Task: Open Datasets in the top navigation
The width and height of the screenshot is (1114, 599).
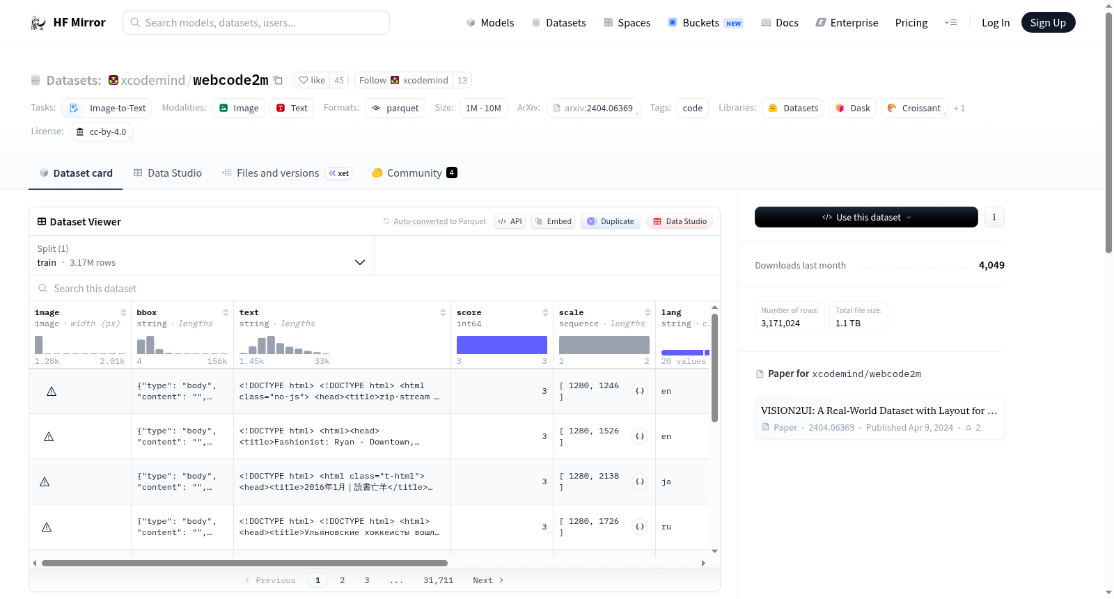Action: [558, 23]
